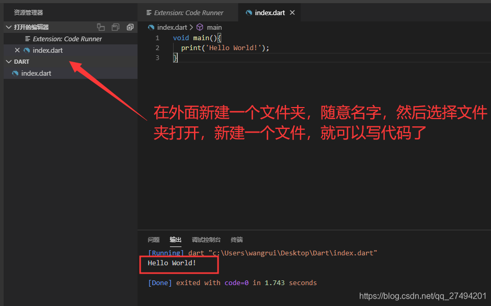Close the index.dart editor tab
491x306 pixels.
click(x=292, y=13)
